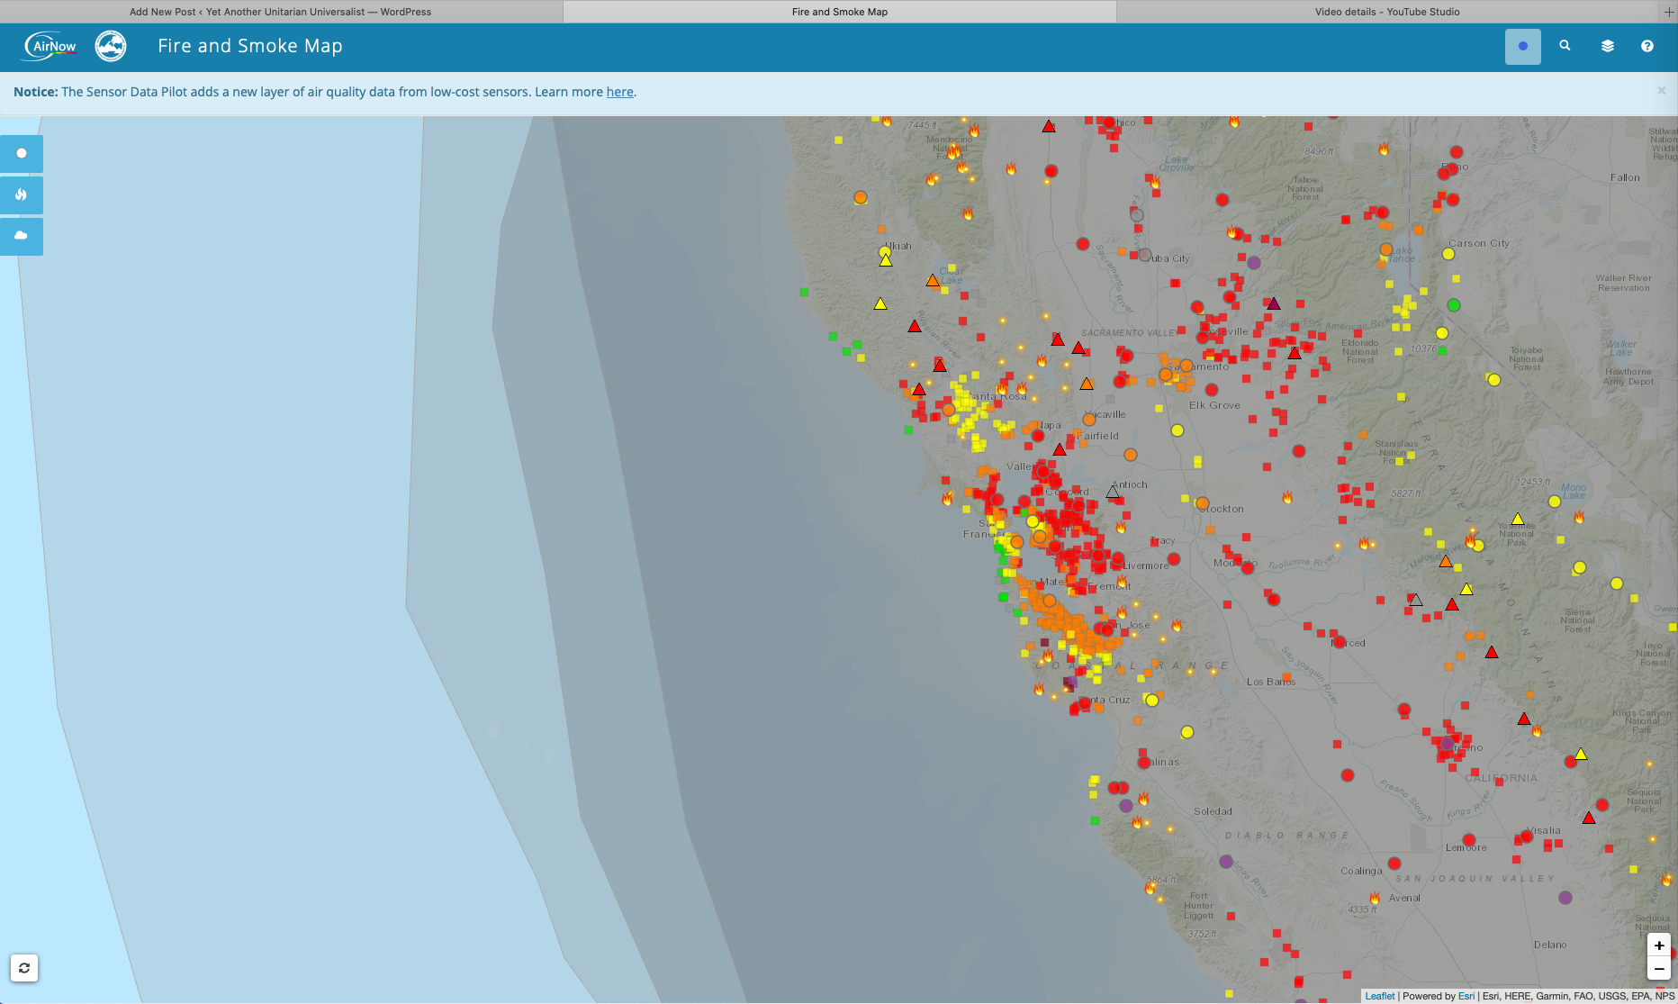Open a new browser tab
Screen dimensions: 1678x1004
(1668, 12)
